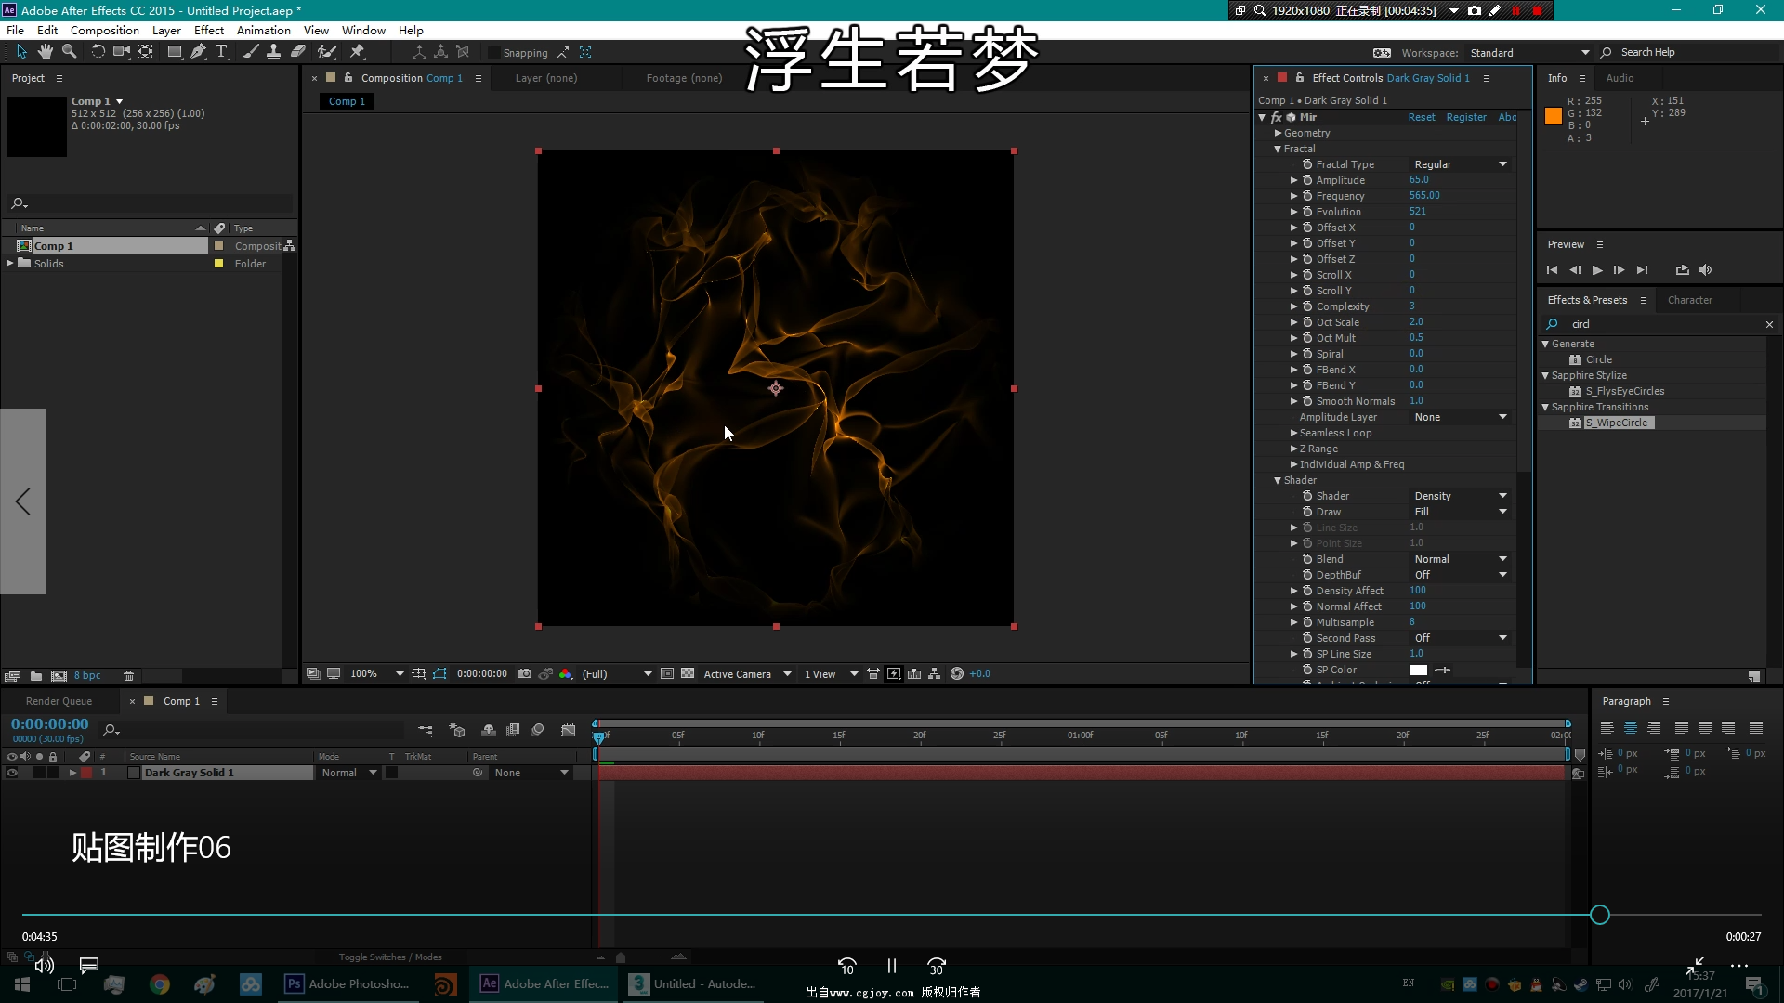
Task: Click the Amplitude value 65.0
Action: (1419, 180)
